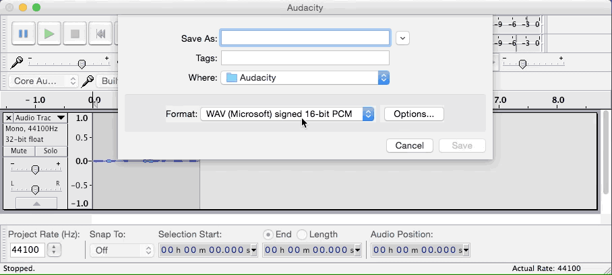The width and height of the screenshot is (612, 275).
Task: Click the Save button
Action: click(462, 146)
